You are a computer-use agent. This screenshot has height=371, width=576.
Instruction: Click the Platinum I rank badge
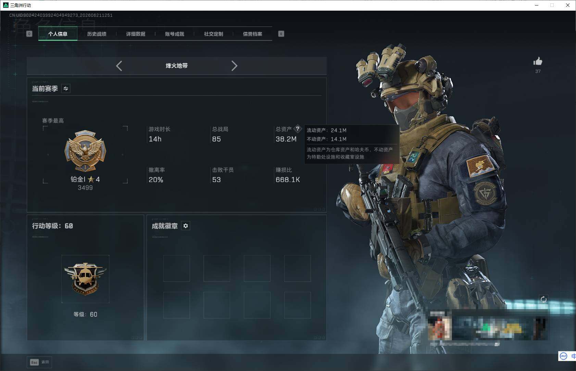pyautogui.click(x=85, y=151)
